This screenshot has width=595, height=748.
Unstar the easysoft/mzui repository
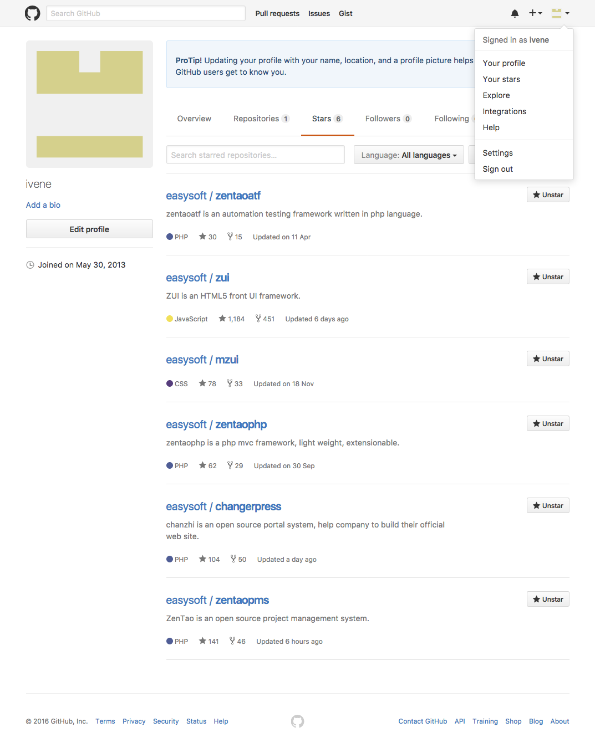coord(548,359)
